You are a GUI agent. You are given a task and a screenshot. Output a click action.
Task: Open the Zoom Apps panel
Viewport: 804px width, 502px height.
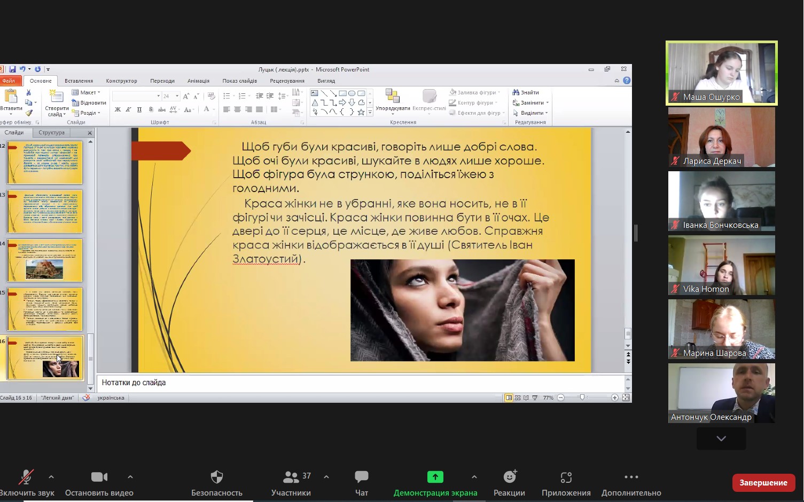(566, 483)
